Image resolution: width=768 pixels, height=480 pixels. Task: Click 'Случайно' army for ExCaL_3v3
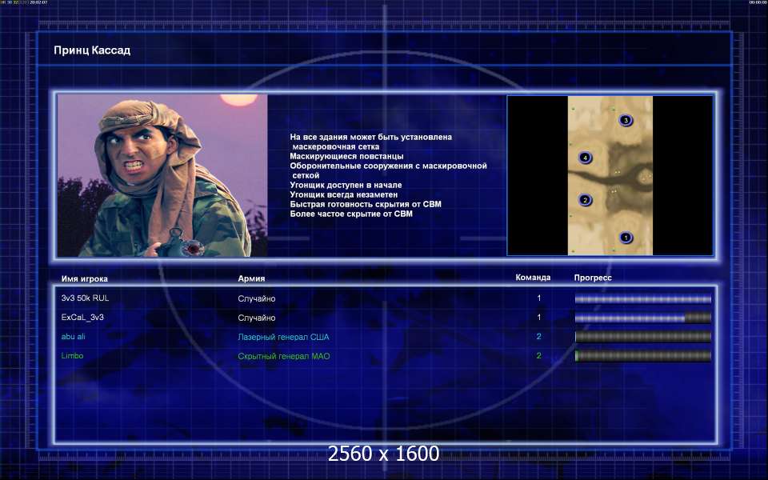pyautogui.click(x=257, y=318)
